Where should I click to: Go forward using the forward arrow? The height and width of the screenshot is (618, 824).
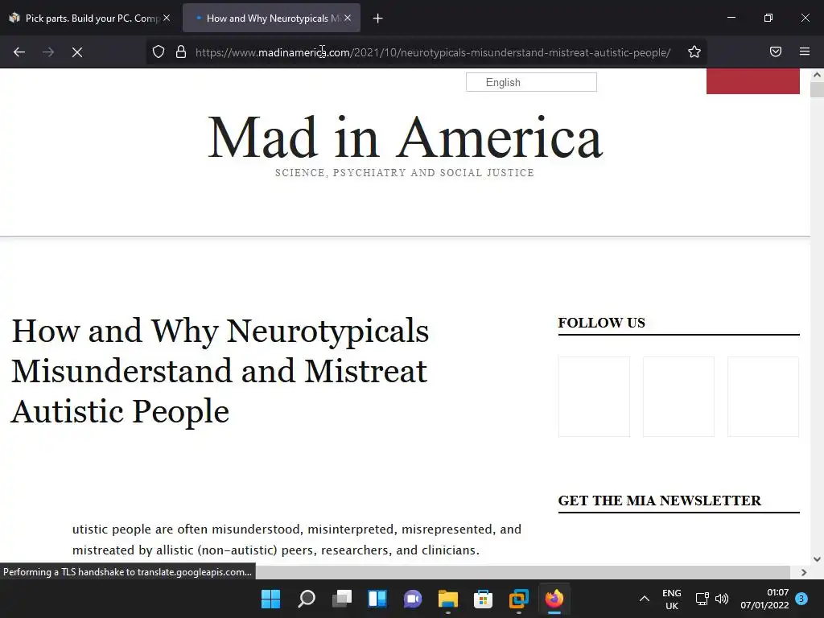point(48,52)
